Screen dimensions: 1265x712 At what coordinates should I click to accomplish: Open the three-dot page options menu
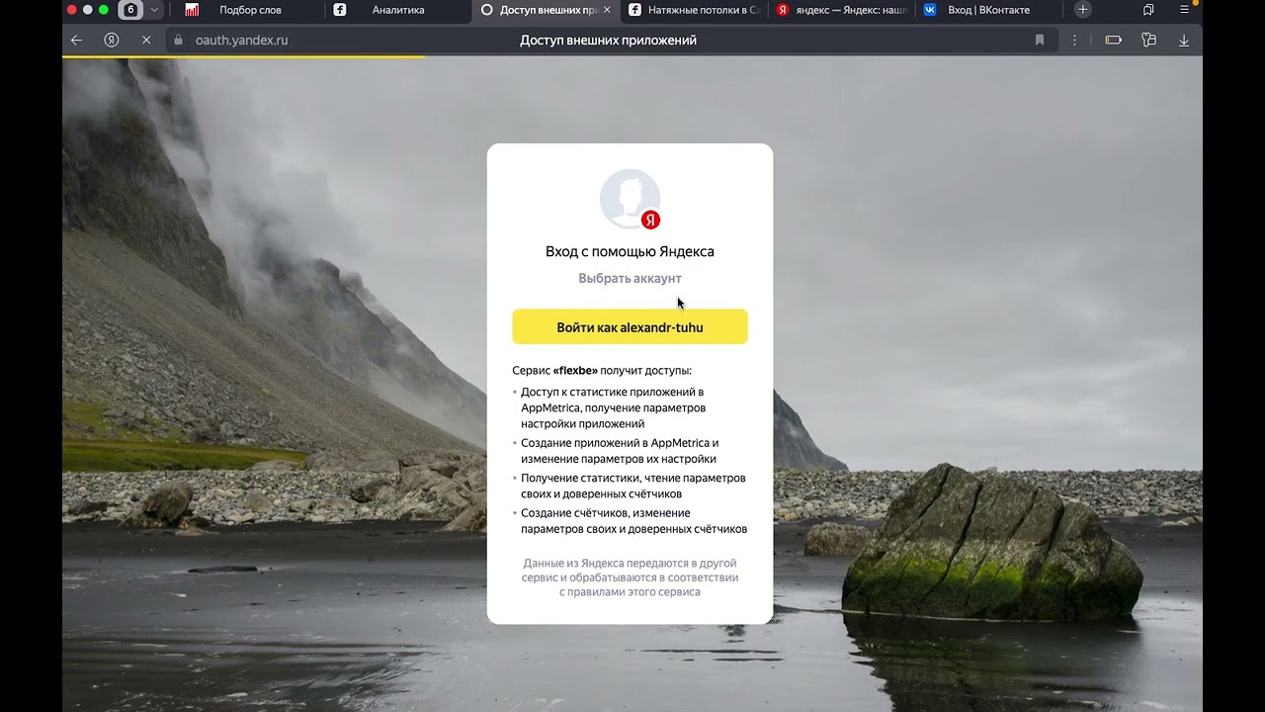point(1074,41)
